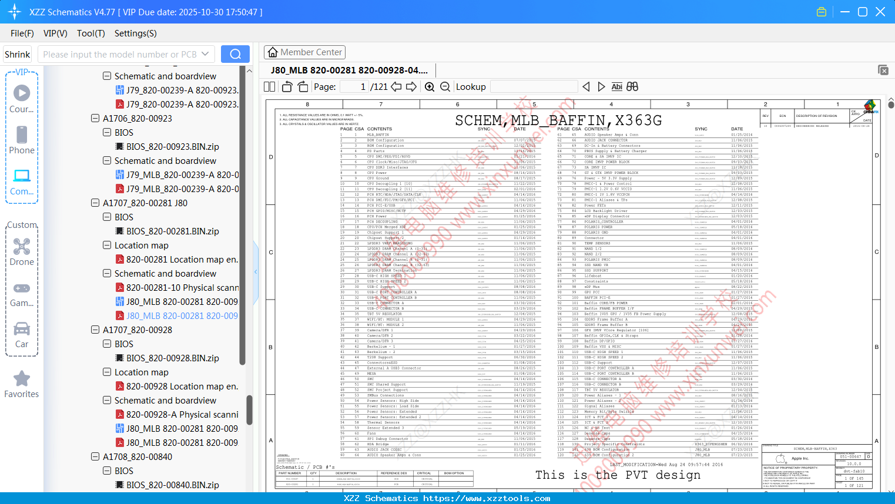Open the VIP(V) menu

[55, 33]
